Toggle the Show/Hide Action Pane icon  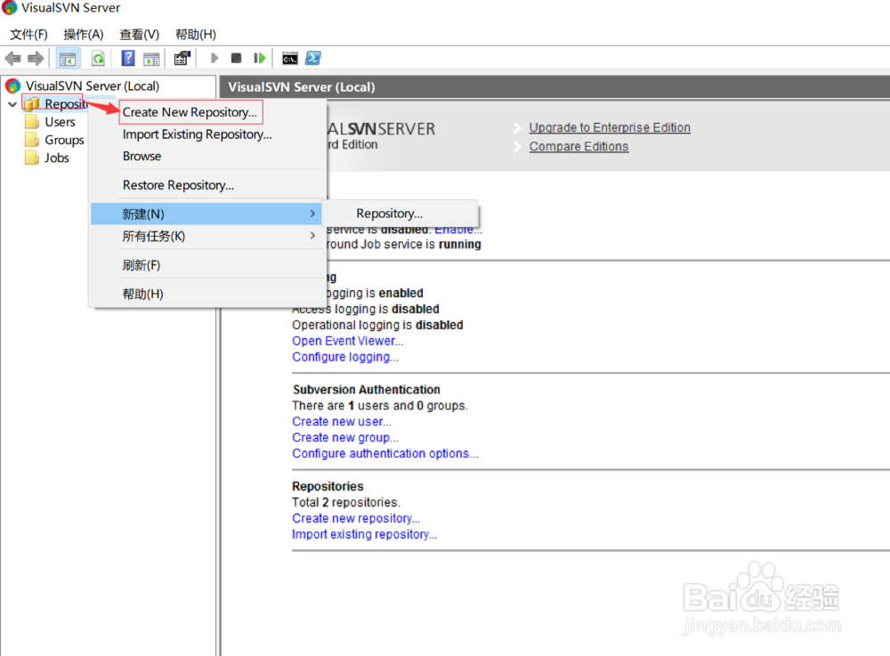click(x=151, y=59)
